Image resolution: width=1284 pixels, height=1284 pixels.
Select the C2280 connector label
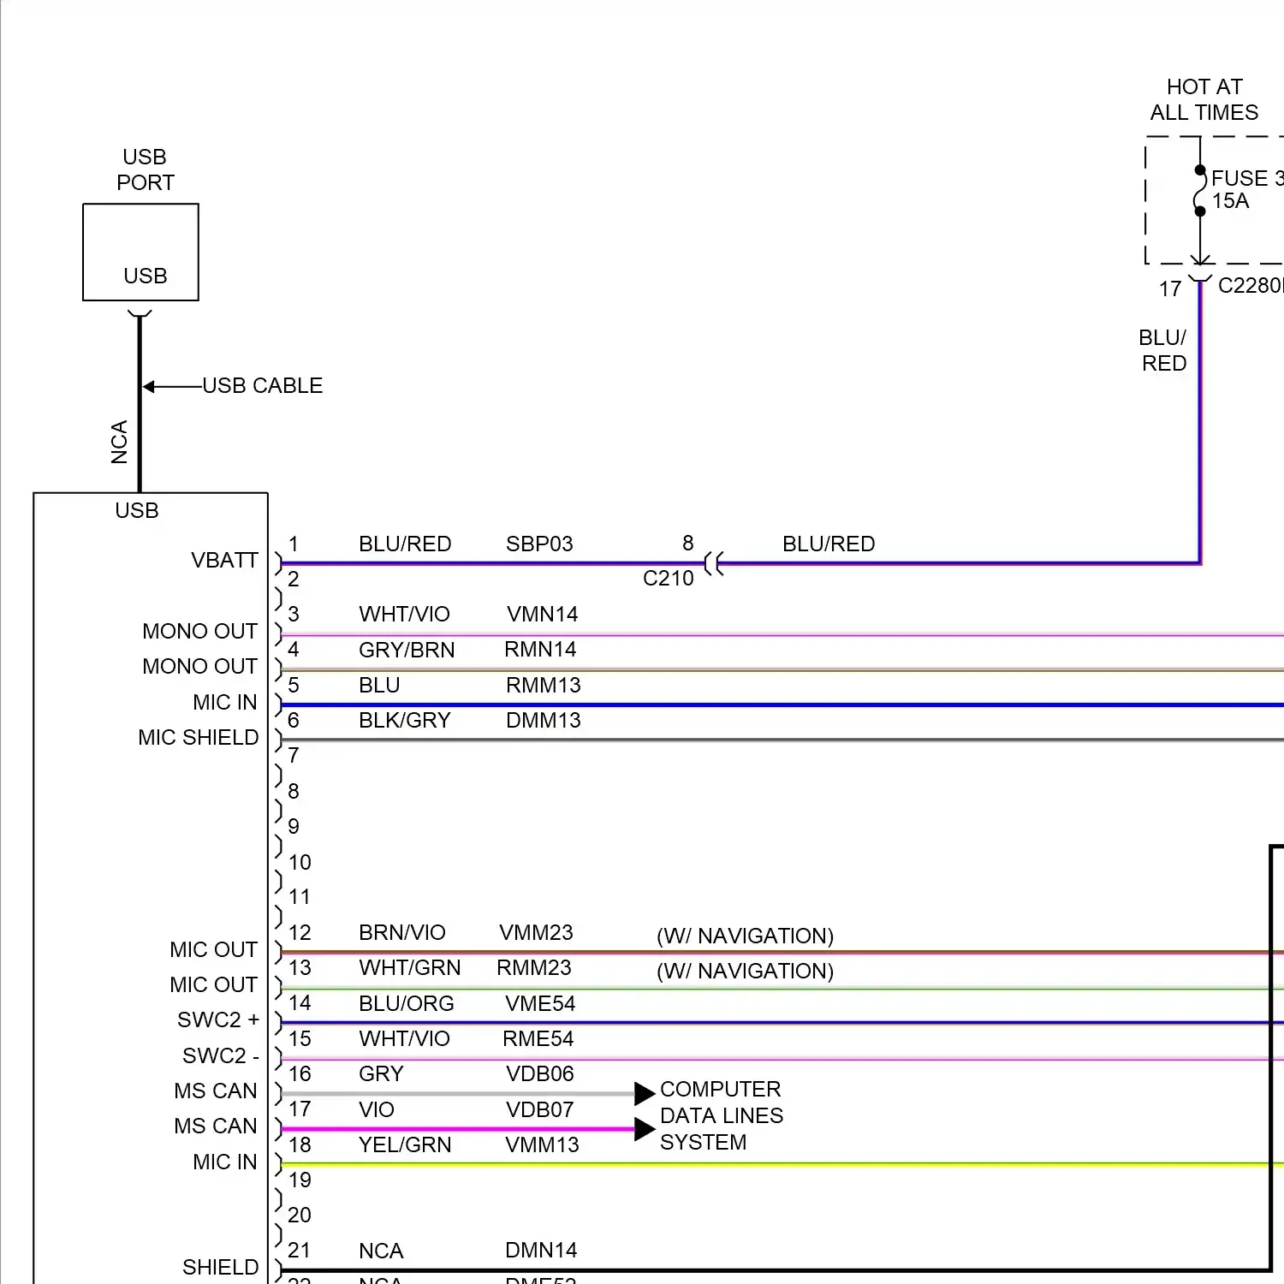1250,285
